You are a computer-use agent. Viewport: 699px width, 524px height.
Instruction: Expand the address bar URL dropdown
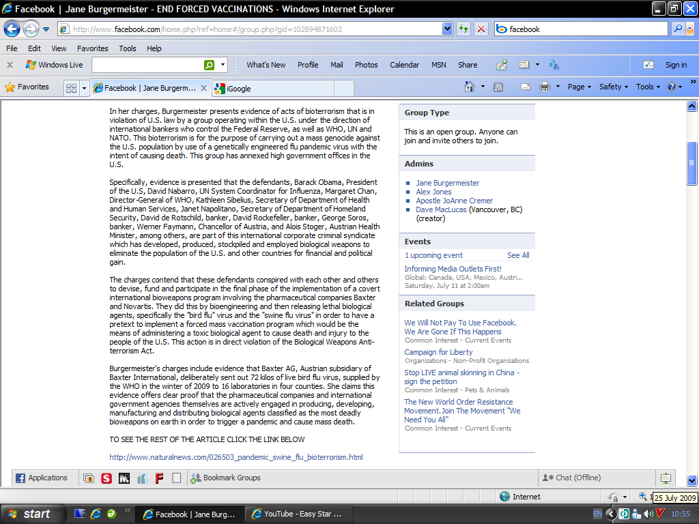447,29
